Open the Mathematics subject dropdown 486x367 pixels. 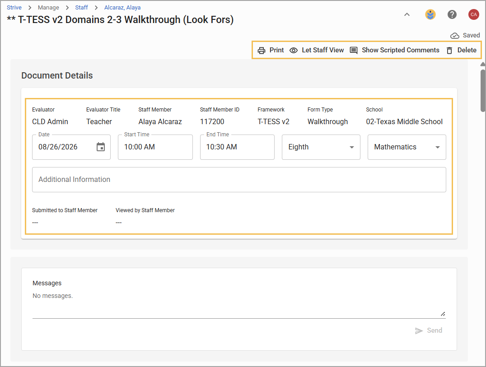407,147
